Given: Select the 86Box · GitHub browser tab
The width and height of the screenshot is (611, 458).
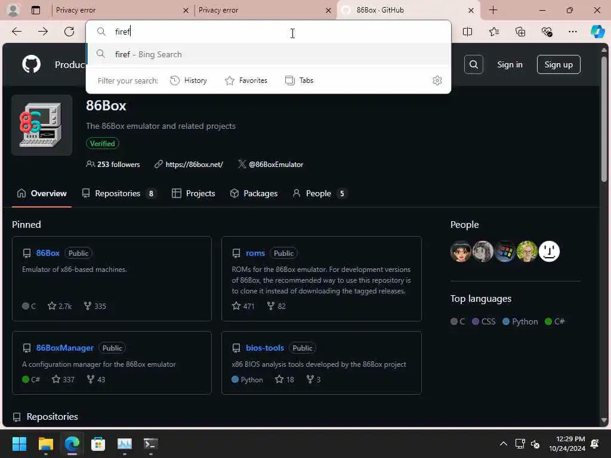Looking at the screenshot, I should click(x=405, y=10).
